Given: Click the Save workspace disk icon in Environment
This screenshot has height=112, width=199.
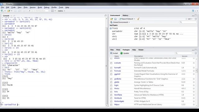Looking at the screenshot, I should coord(115,19).
